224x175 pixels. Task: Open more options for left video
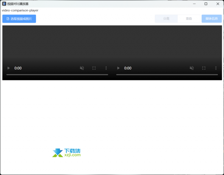click(x=106, y=68)
